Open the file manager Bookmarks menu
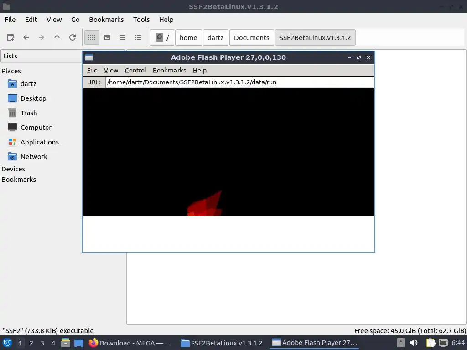The image size is (467, 350). (x=106, y=20)
